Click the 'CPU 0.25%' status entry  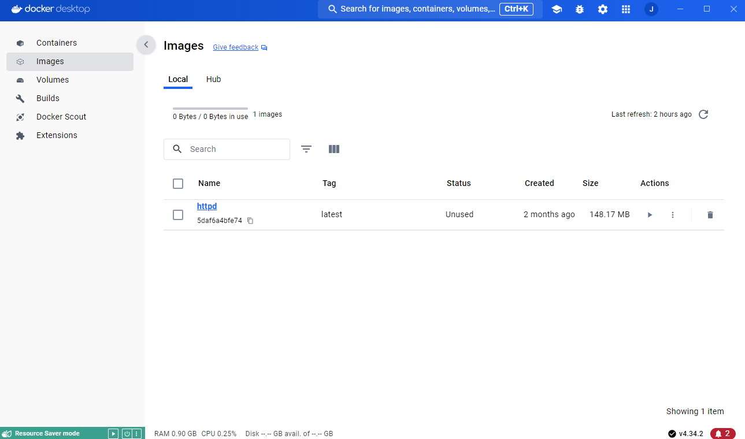click(219, 434)
